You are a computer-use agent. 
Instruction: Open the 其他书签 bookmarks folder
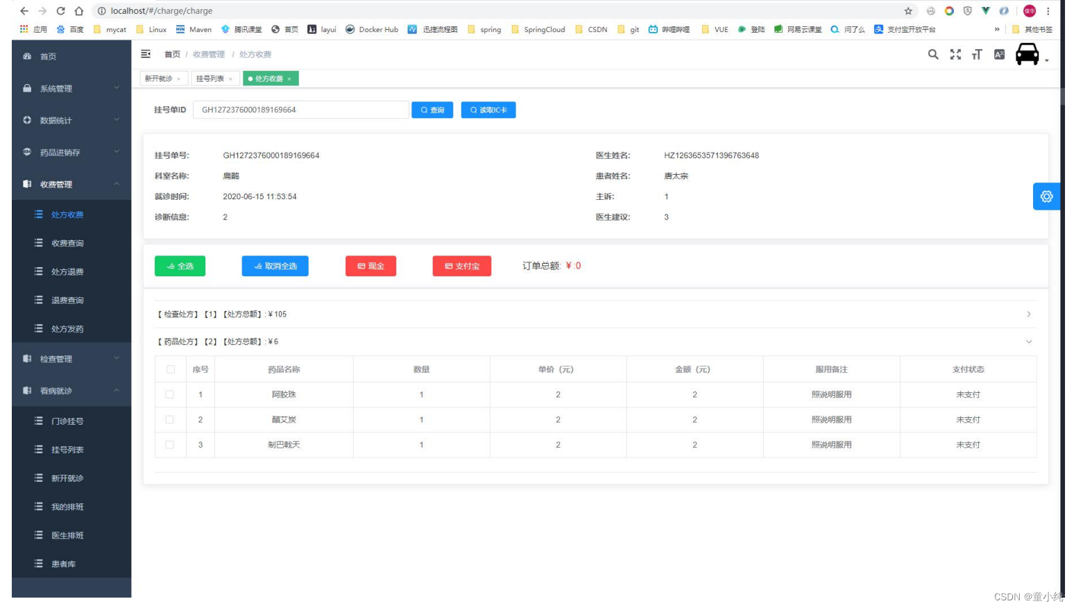1032,29
